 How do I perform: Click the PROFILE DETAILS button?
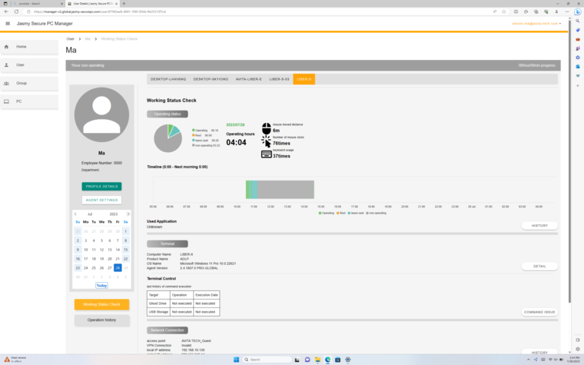click(x=102, y=186)
